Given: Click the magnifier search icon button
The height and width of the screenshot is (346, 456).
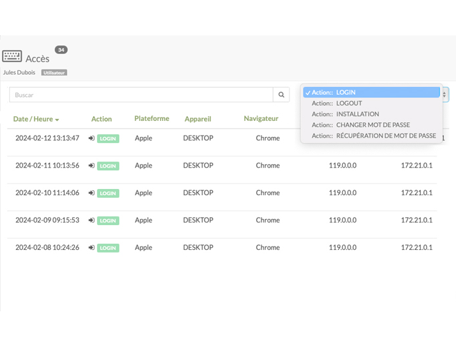Looking at the screenshot, I should (x=281, y=95).
